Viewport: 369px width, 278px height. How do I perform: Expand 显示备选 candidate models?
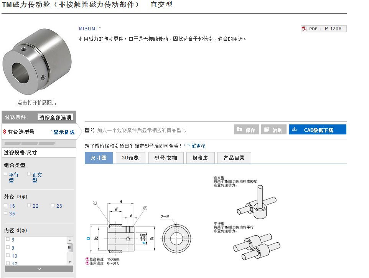pos(64,132)
